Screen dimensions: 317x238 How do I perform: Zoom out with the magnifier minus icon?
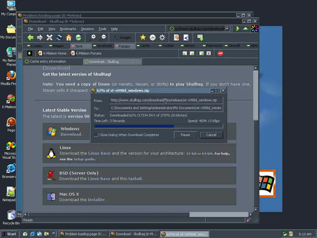(x=103, y=37)
